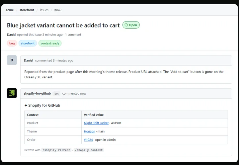Click the bot badge next to shopify-for-github
Screen dimensions: 239x165
(x=56, y=94)
